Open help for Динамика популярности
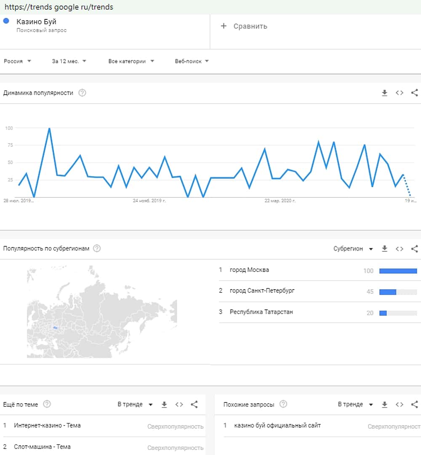This screenshot has height=455, width=421. pyautogui.click(x=83, y=93)
